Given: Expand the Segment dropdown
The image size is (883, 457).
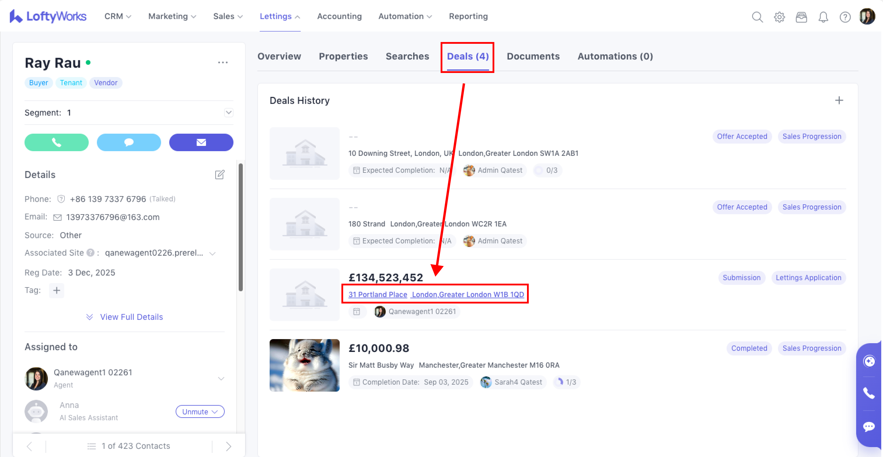Looking at the screenshot, I should tap(229, 113).
